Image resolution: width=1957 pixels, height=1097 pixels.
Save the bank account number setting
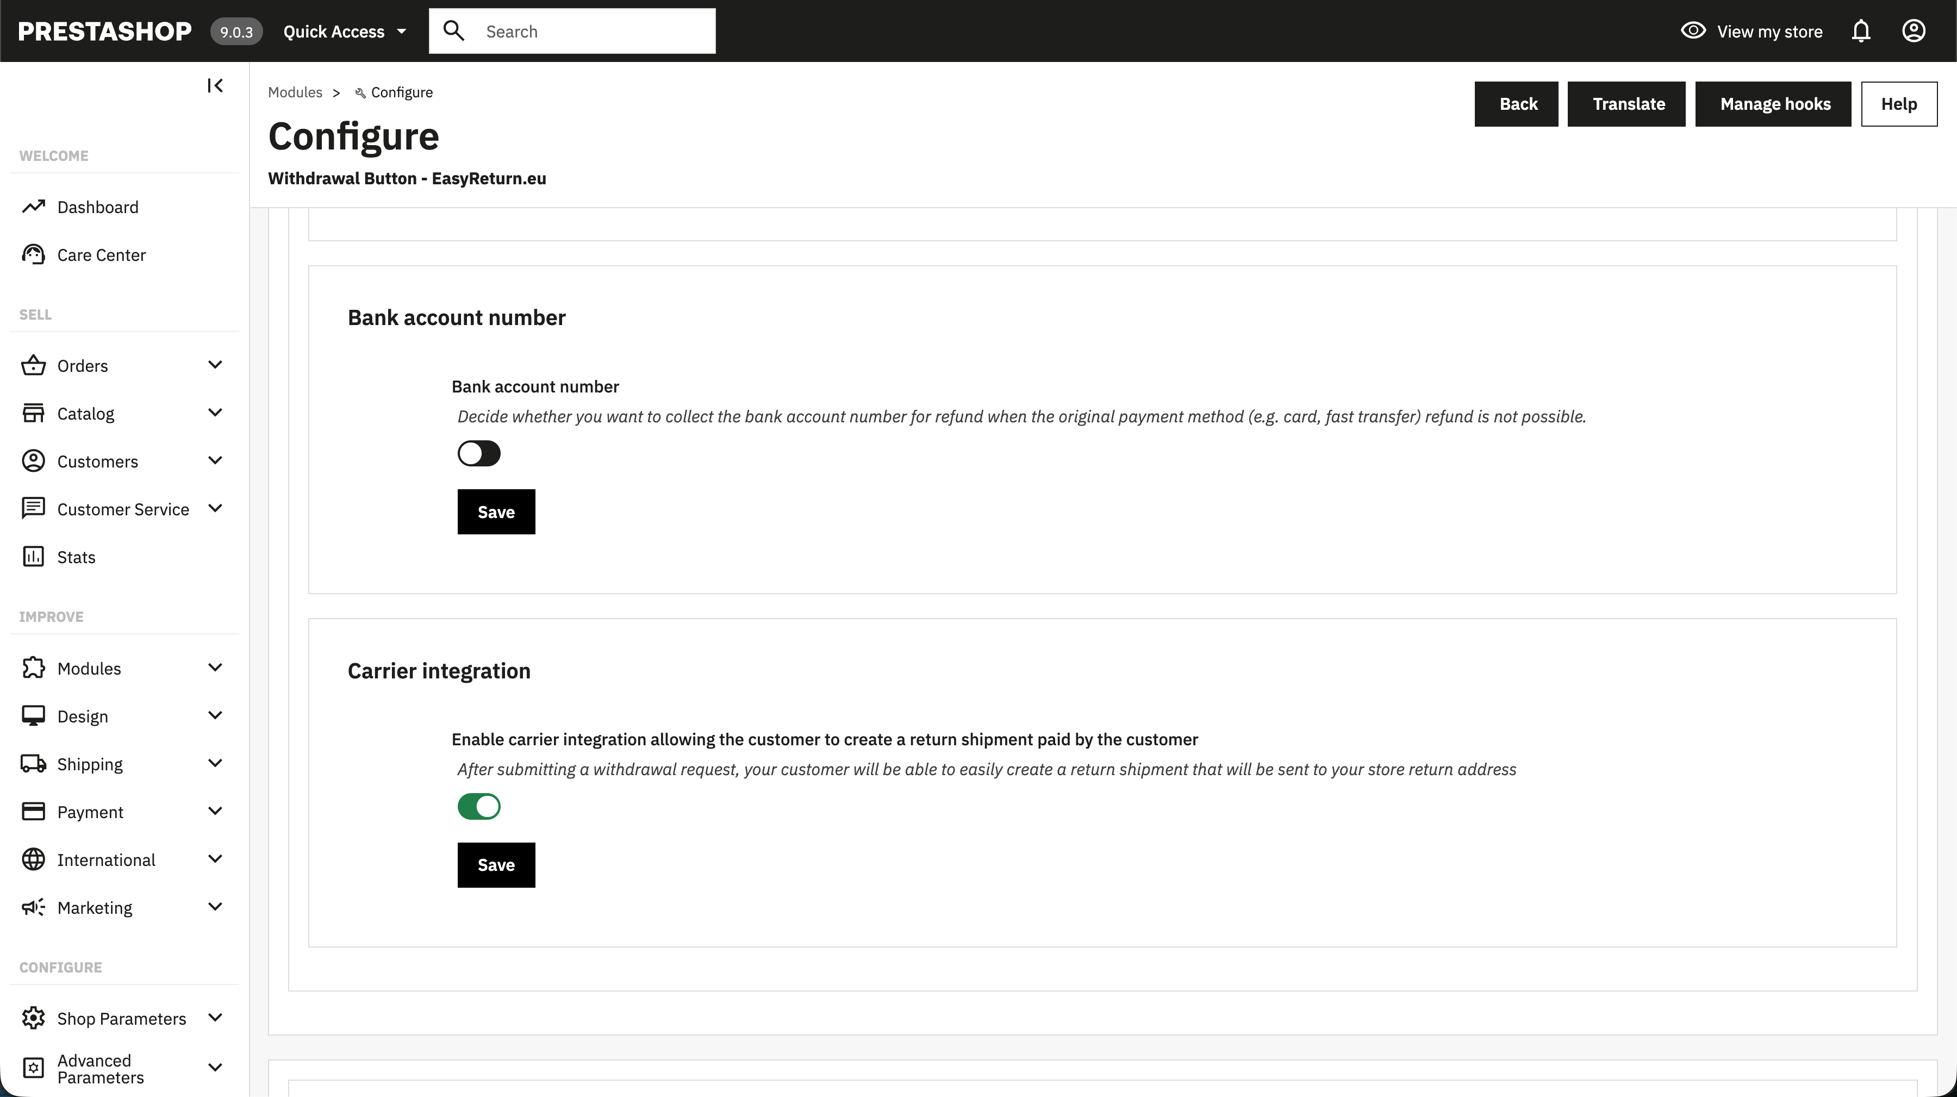pos(496,512)
